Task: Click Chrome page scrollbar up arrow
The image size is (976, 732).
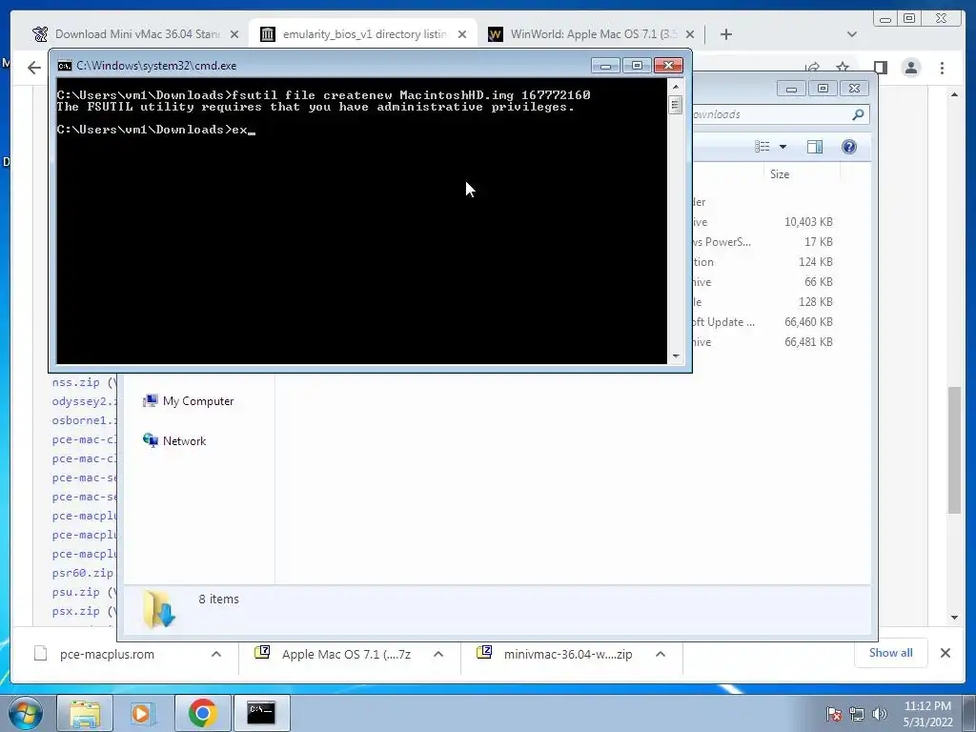Action: point(954,94)
